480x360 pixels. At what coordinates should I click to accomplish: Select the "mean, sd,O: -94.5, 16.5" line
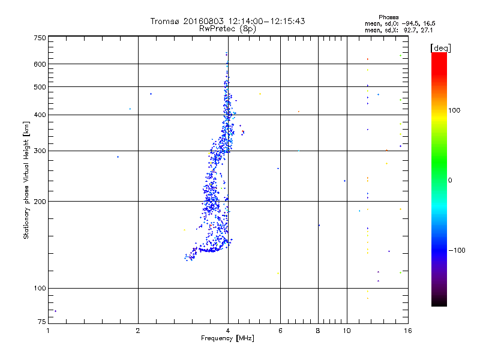point(400,23)
